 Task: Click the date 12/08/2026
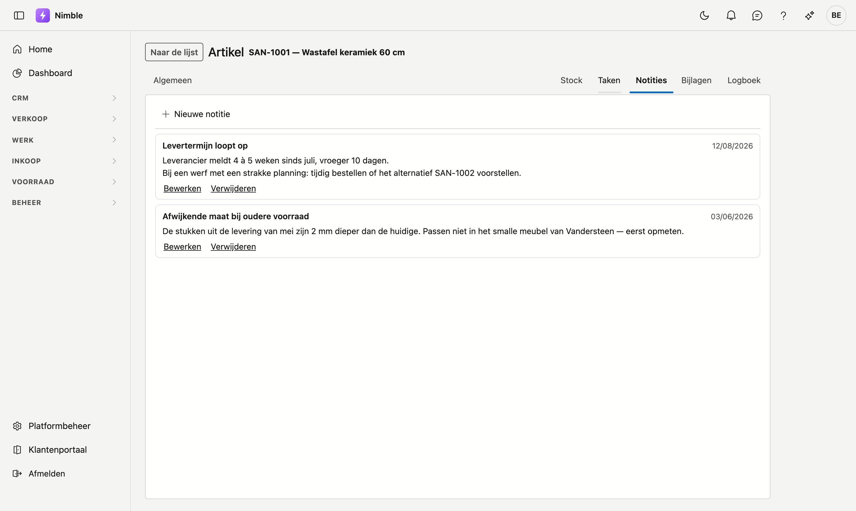(x=732, y=146)
